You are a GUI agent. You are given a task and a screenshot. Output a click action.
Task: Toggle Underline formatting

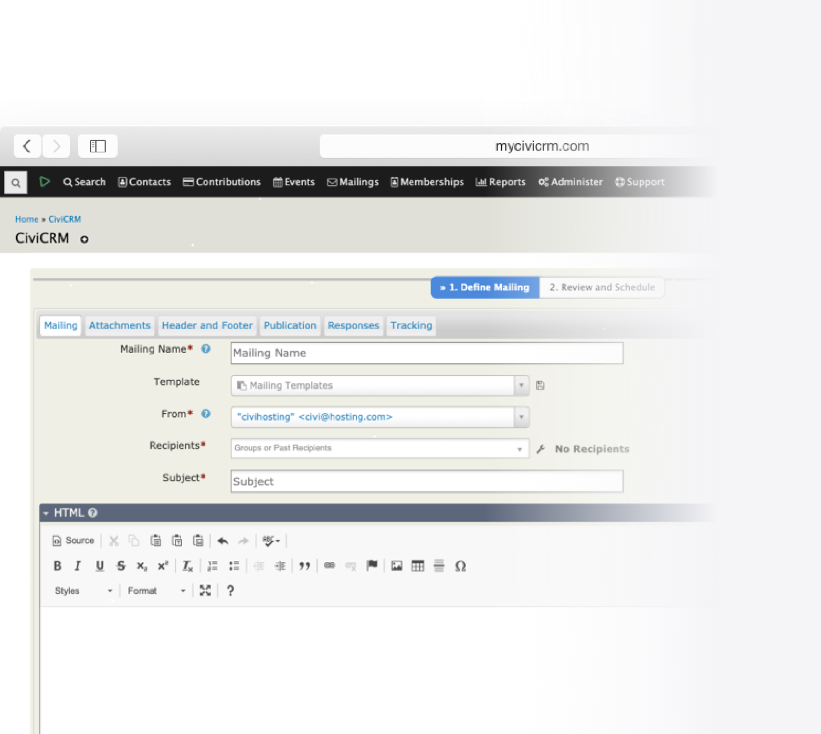(x=100, y=566)
